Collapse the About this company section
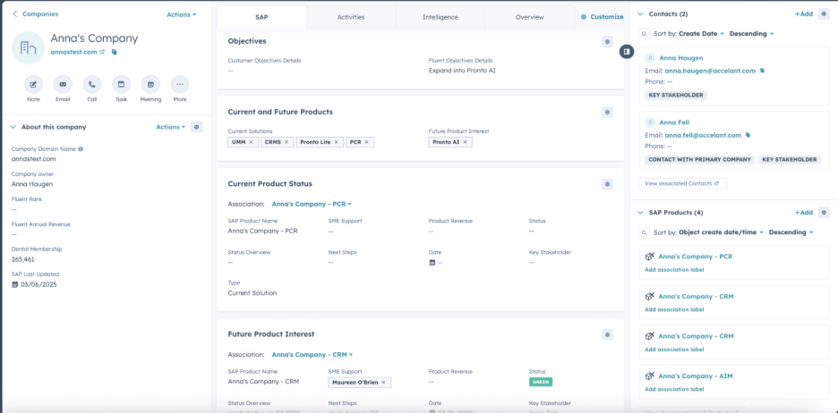838x413 pixels. point(13,127)
